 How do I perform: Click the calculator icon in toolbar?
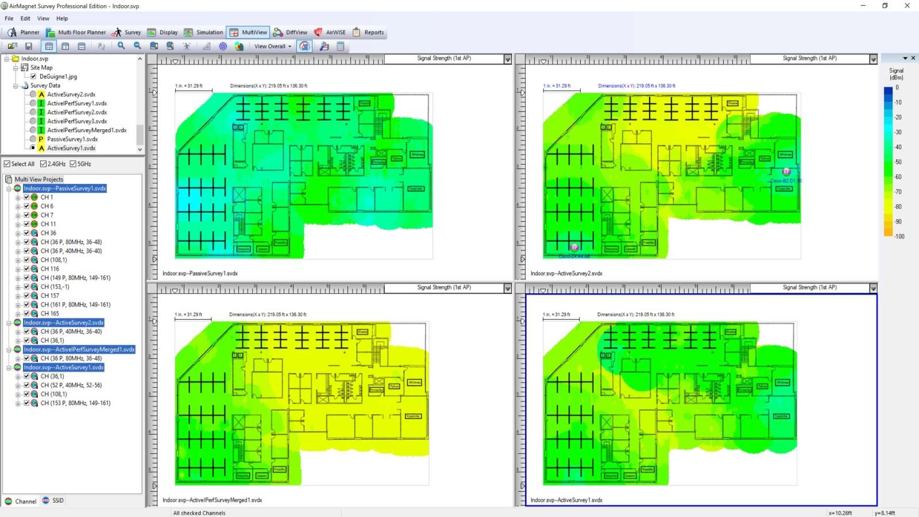click(x=341, y=46)
